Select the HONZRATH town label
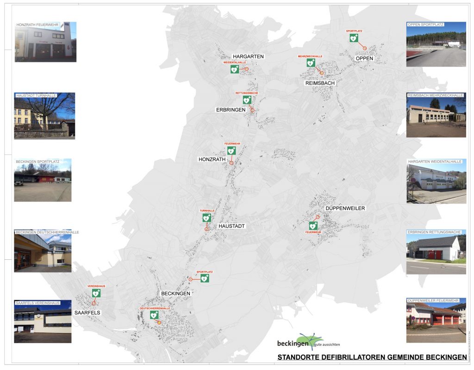This screenshot has height=370, width=474. tap(212, 159)
